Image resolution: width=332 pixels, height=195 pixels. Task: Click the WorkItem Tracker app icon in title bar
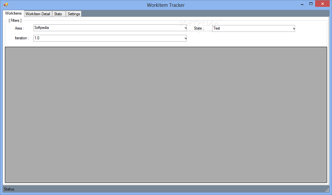point(6,5)
